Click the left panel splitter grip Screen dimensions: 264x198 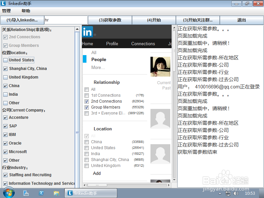[77, 133]
